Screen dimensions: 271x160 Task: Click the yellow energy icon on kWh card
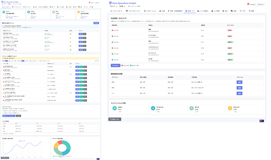pos(79,12)
